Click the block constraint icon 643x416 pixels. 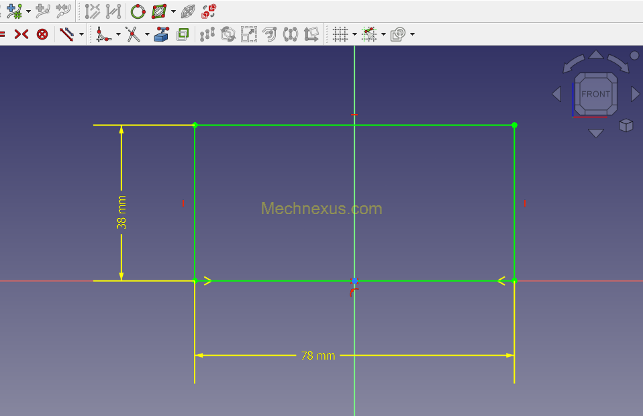pyautogui.click(x=42, y=34)
